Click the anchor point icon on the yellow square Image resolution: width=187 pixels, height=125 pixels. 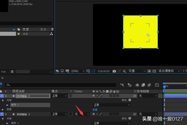148,35
